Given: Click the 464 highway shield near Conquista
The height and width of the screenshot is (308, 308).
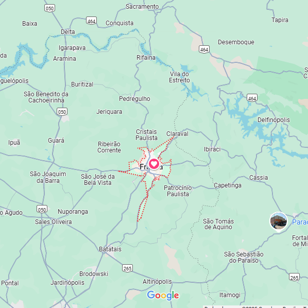Looking at the screenshot, I should [x=91, y=21].
